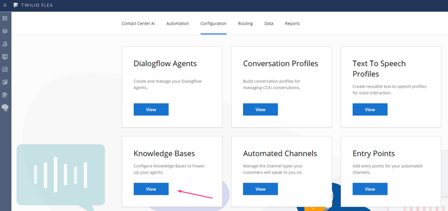
Task: Click View under Automated Channels
Action: pyautogui.click(x=260, y=189)
